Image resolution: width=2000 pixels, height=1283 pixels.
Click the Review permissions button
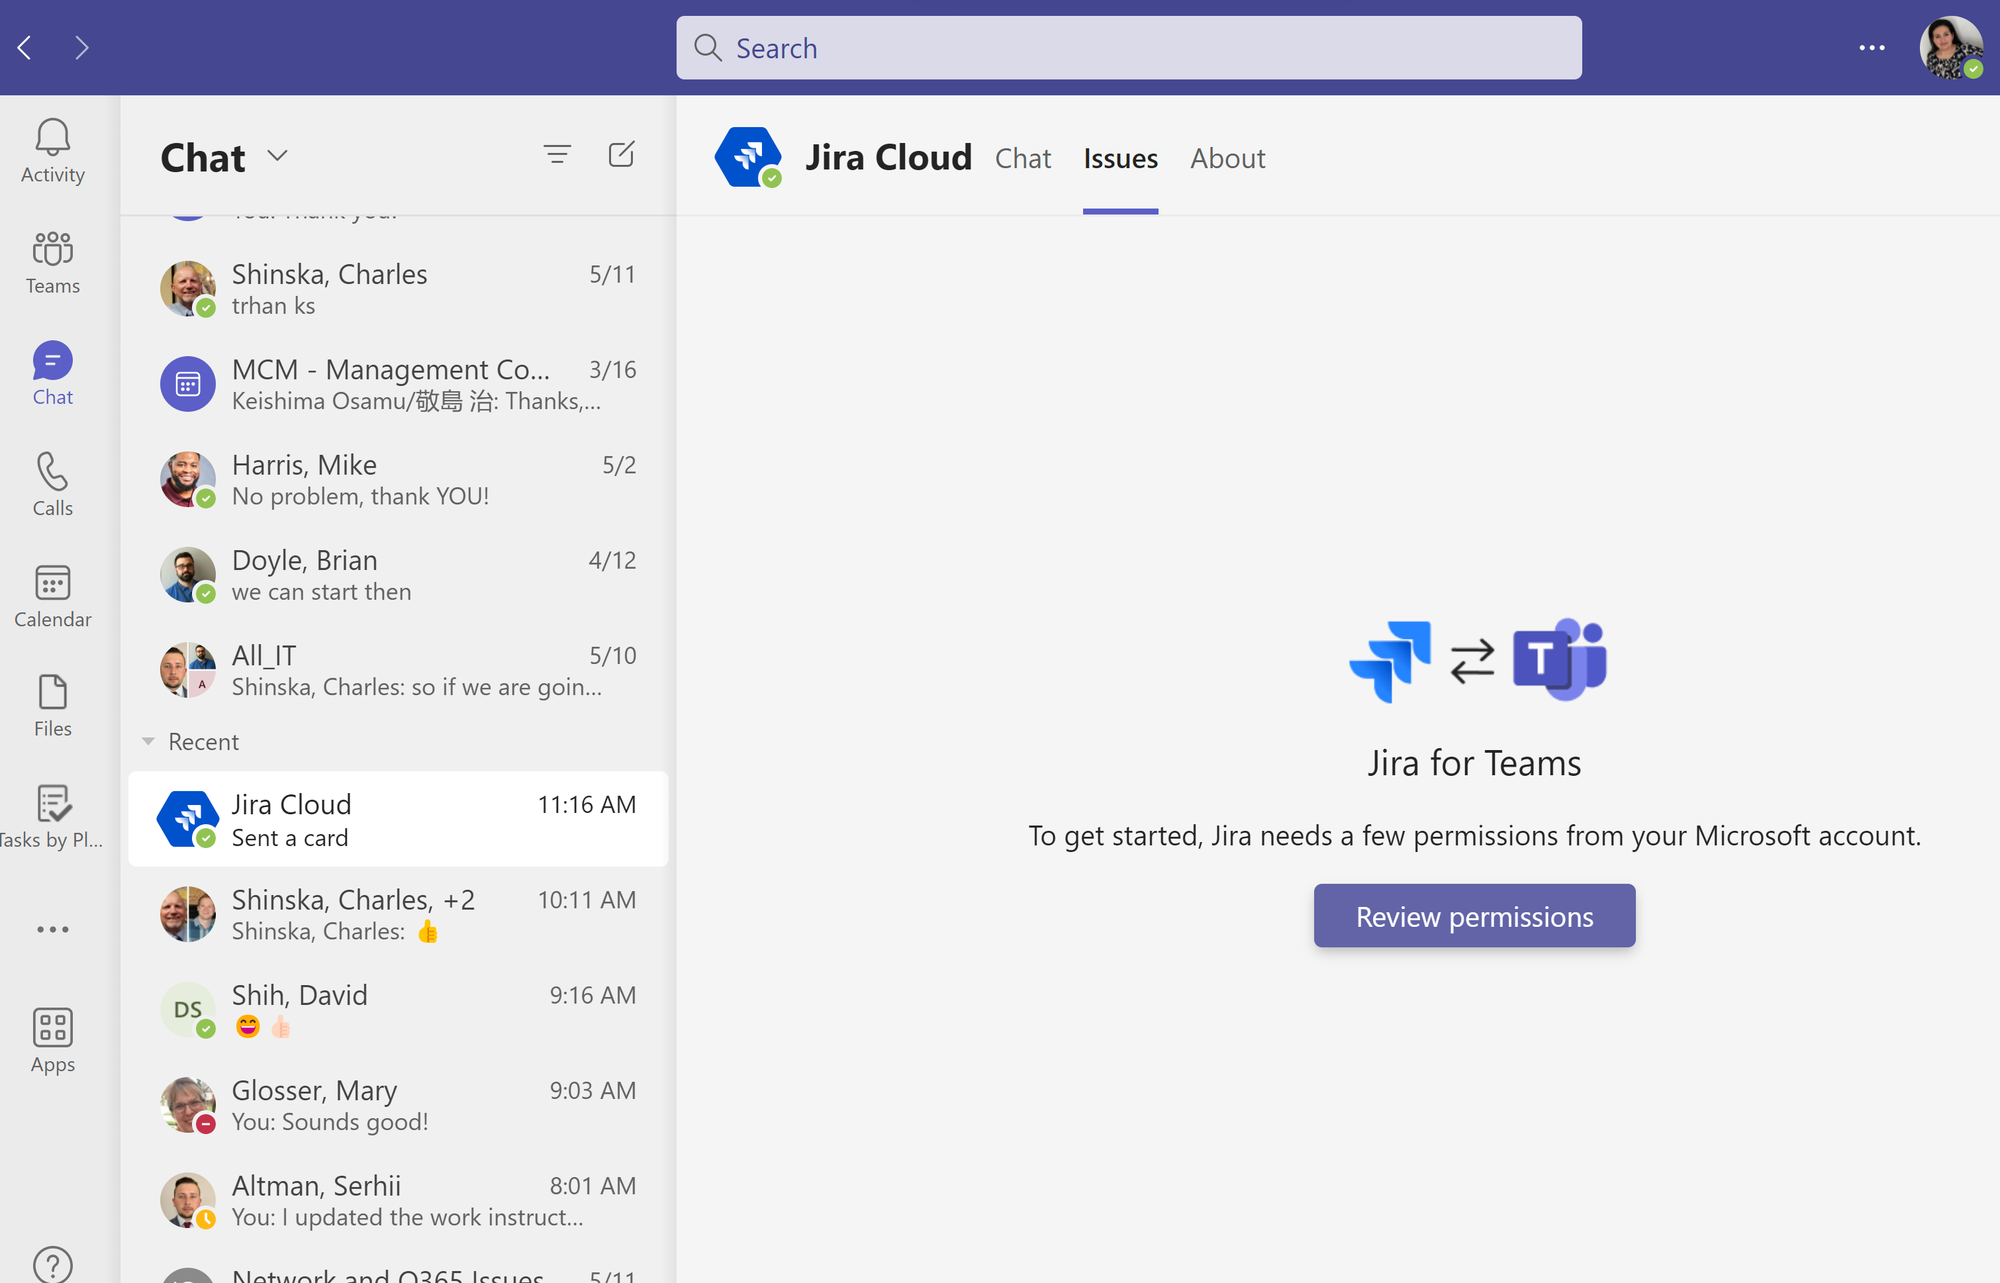[x=1474, y=916]
